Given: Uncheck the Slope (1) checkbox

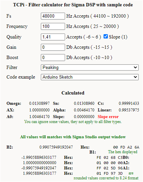Looking at the screenshot, I should tap(106, 36).
